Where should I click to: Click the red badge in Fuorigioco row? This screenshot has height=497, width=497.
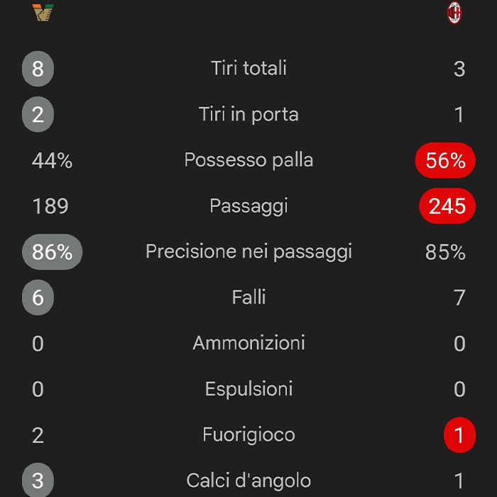[459, 435]
